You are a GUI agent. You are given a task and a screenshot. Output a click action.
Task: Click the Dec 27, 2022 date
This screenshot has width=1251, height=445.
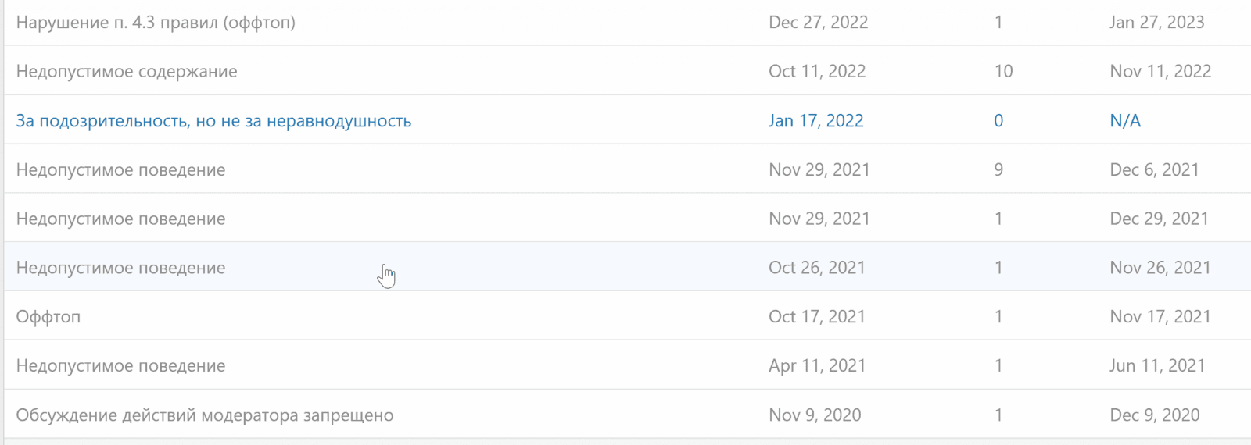pos(818,23)
